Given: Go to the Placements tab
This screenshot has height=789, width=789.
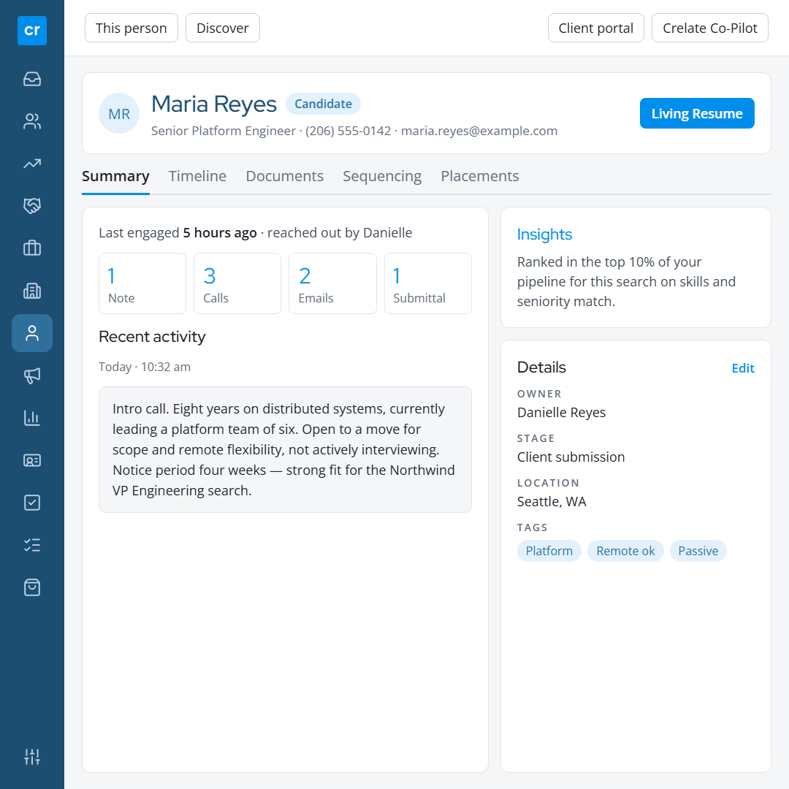Looking at the screenshot, I should 480,176.
